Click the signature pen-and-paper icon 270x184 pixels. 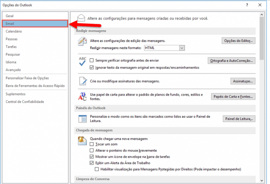click(x=83, y=81)
